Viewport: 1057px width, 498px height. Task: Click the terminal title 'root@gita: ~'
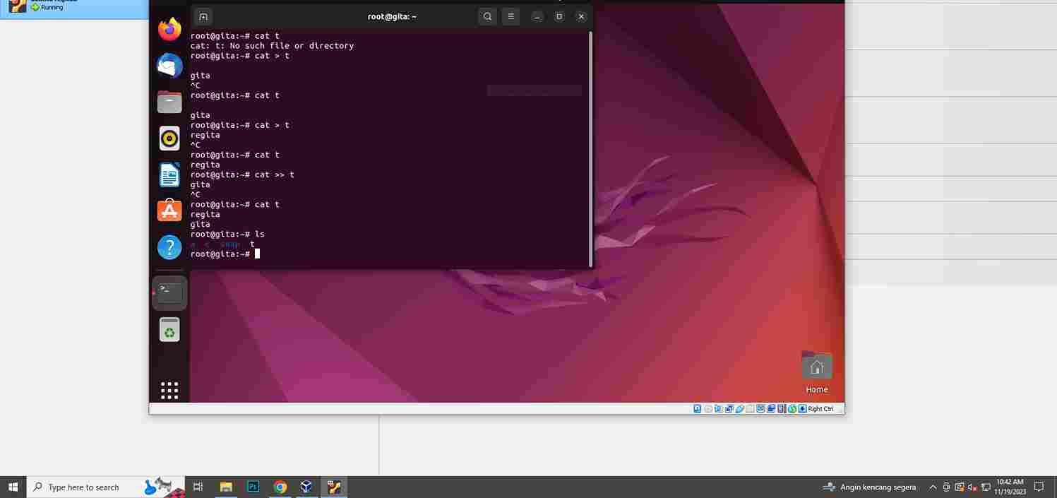(x=392, y=16)
